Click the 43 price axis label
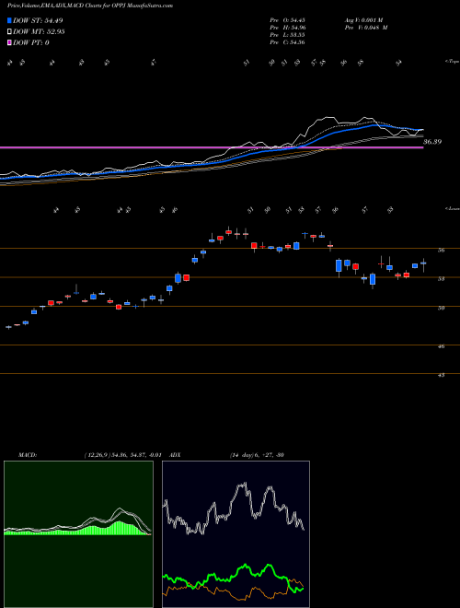The height and width of the screenshot is (608, 460). (441, 375)
